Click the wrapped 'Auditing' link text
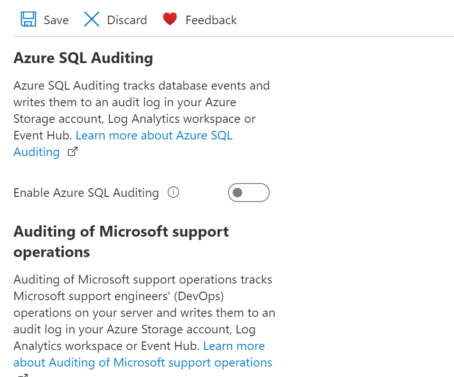 point(37,152)
